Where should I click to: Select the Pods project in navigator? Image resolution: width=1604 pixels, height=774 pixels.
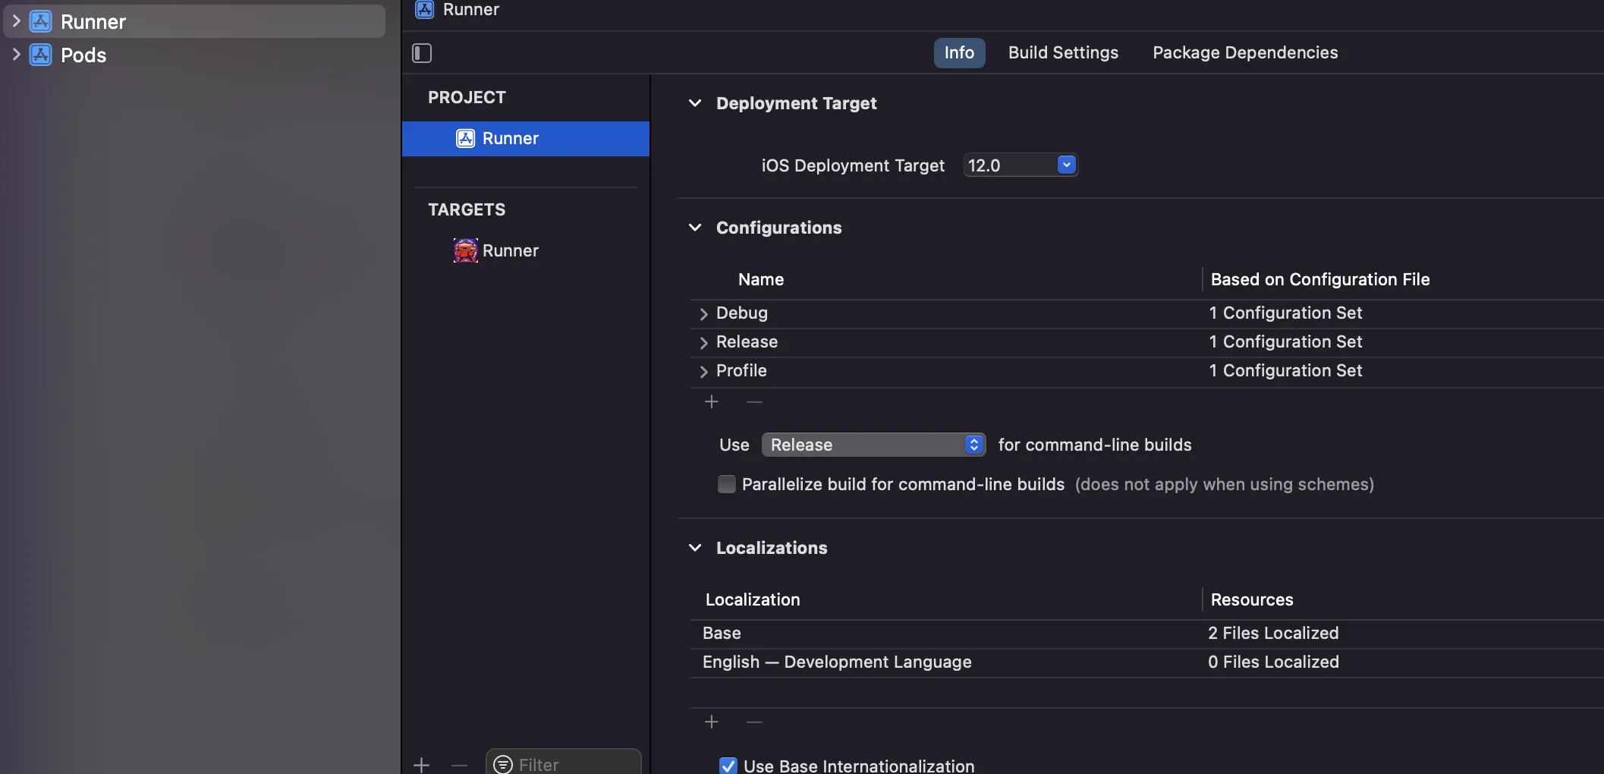coord(196,55)
